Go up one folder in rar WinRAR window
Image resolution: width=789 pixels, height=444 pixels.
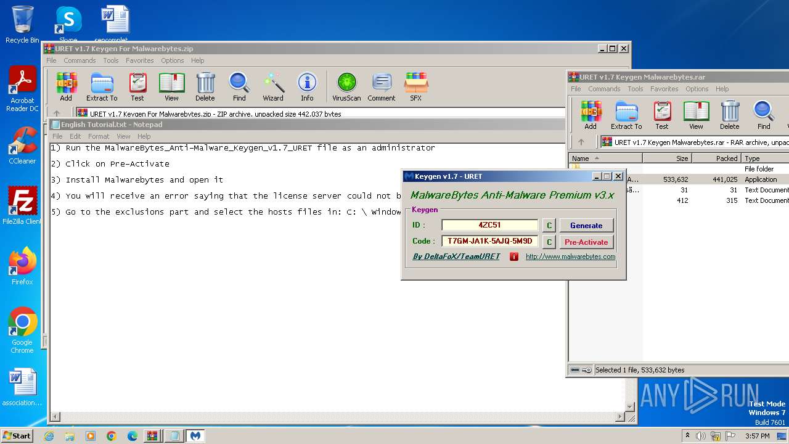[581, 142]
